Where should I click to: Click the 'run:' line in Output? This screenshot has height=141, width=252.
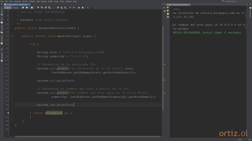176,9
